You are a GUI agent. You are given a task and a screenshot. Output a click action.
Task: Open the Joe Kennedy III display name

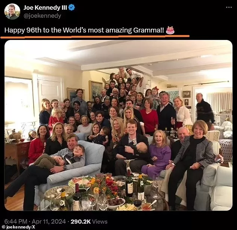point(45,7)
